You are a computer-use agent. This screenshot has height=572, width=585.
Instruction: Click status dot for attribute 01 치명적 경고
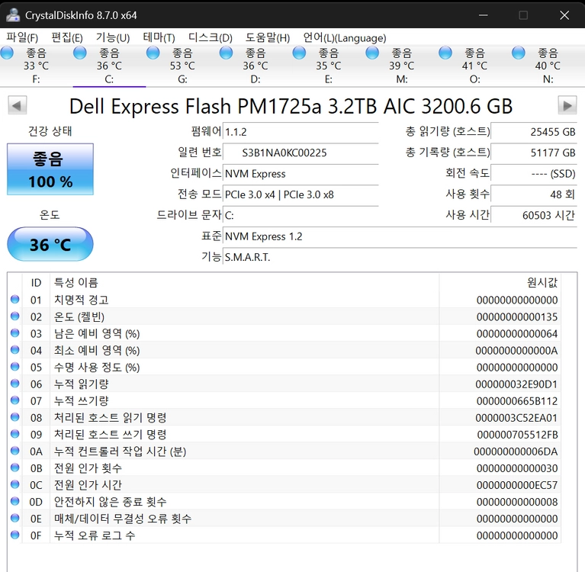pyautogui.click(x=15, y=299)
